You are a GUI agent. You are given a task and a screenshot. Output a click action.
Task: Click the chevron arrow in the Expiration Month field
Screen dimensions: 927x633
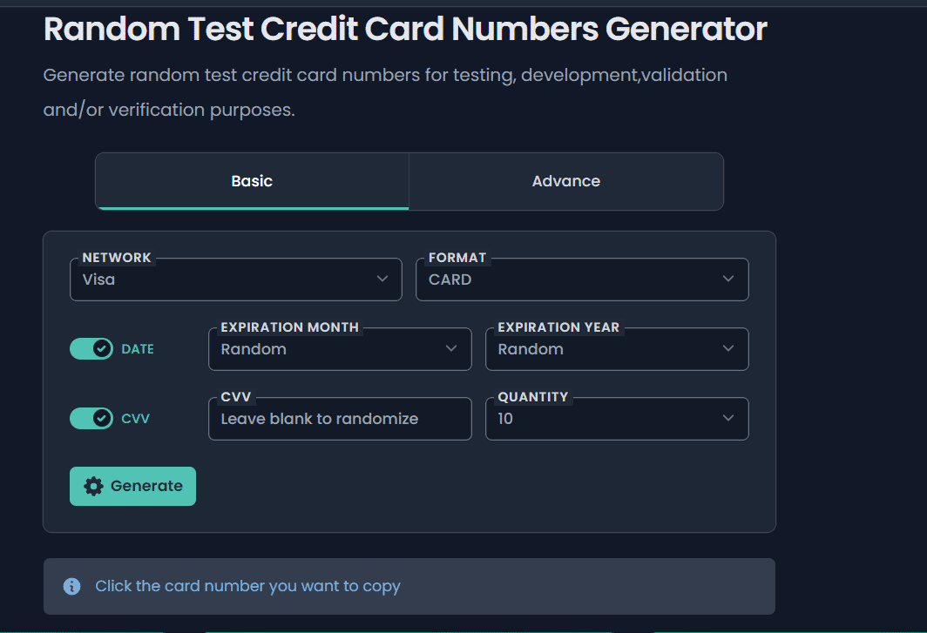(451, 349)
